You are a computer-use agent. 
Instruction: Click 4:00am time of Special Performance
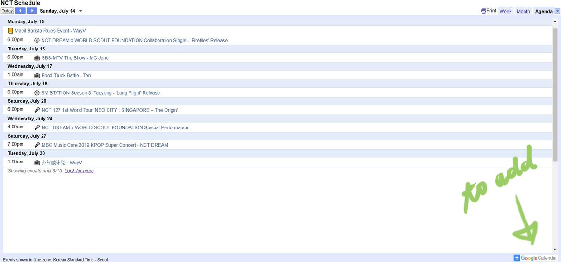[x=15, y=127]
